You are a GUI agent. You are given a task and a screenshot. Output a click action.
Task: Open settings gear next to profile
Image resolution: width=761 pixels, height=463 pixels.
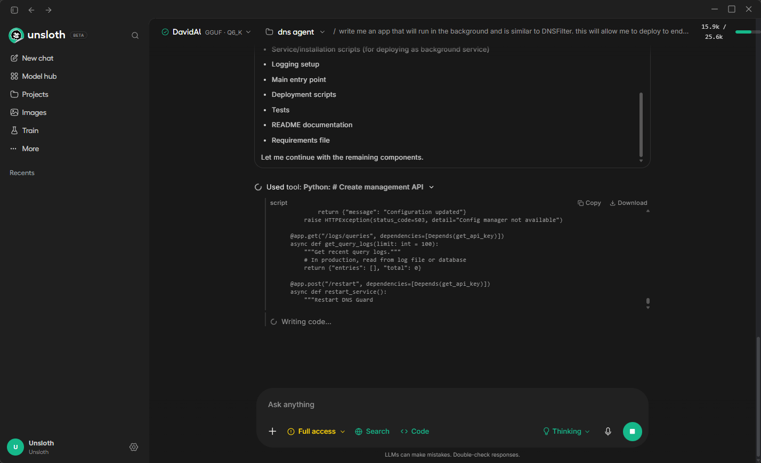(x=134, y=447)
